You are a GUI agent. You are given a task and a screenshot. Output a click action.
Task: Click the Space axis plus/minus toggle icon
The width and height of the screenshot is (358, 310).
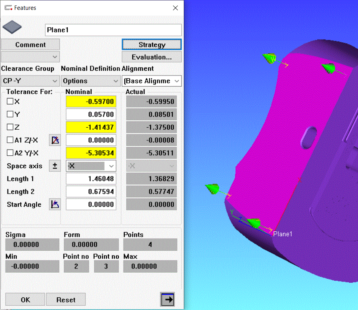tap(55, 166)
